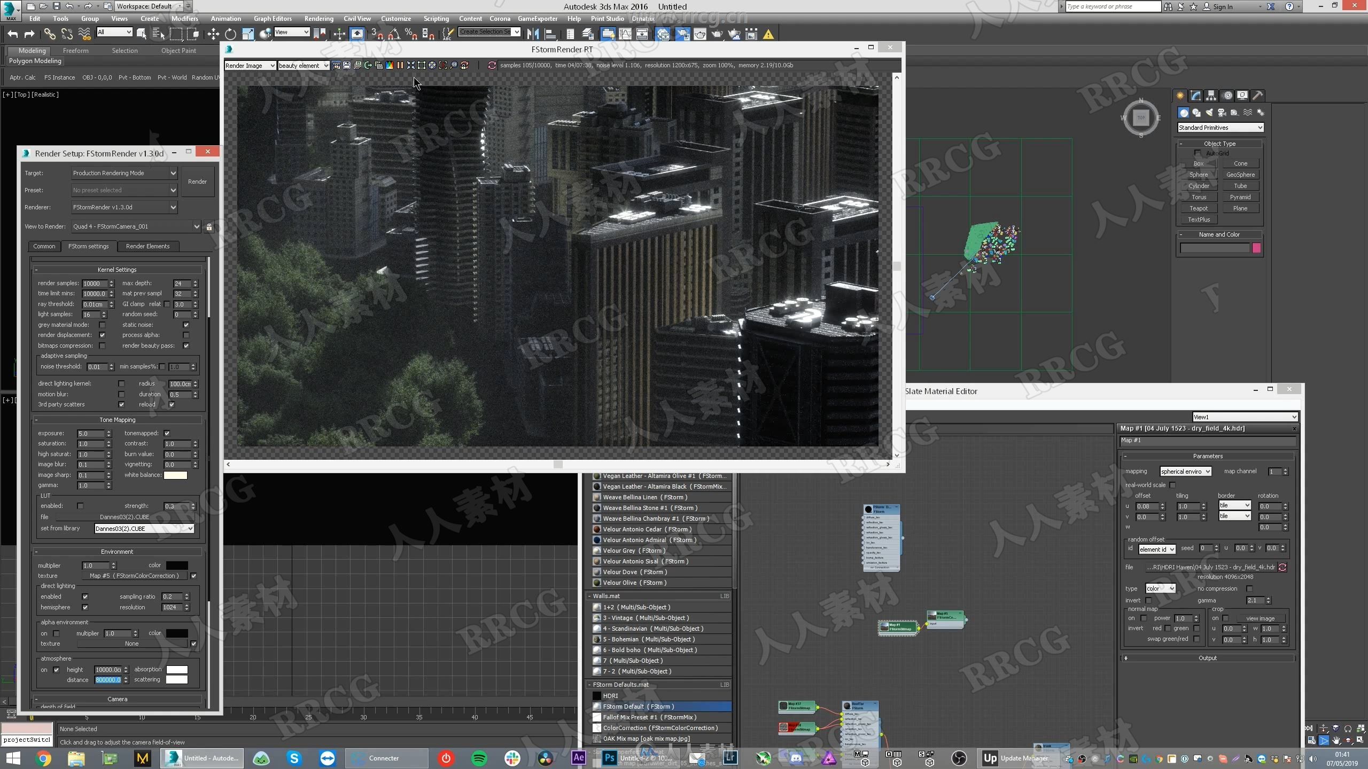Screen dimensions: 1368x769
Task: Click the Mirror tool icon
Action: tap(532, 34)
